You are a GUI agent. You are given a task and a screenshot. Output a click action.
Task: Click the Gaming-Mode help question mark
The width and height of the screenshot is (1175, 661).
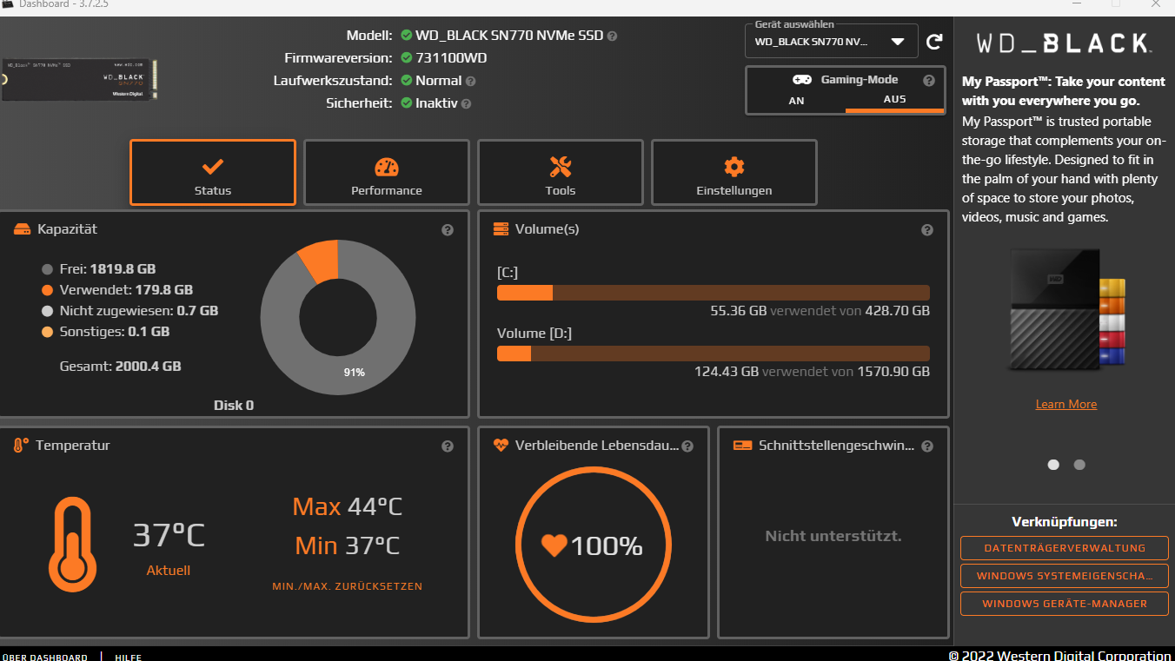point(928,80)
